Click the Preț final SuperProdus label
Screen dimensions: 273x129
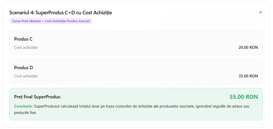pos(38,97)
